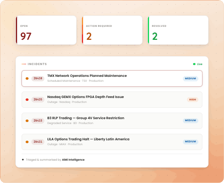
Task: Click the HIGH severity tag on IN435
Action: [x=193, y=100]
